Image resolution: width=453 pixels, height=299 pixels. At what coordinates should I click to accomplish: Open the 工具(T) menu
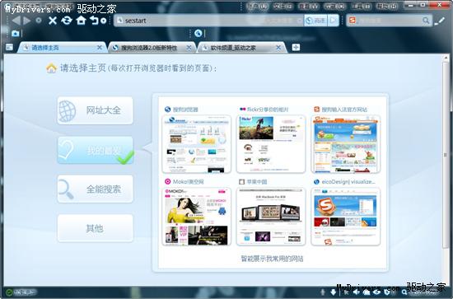pyautogui.click(x=361, y=6)
